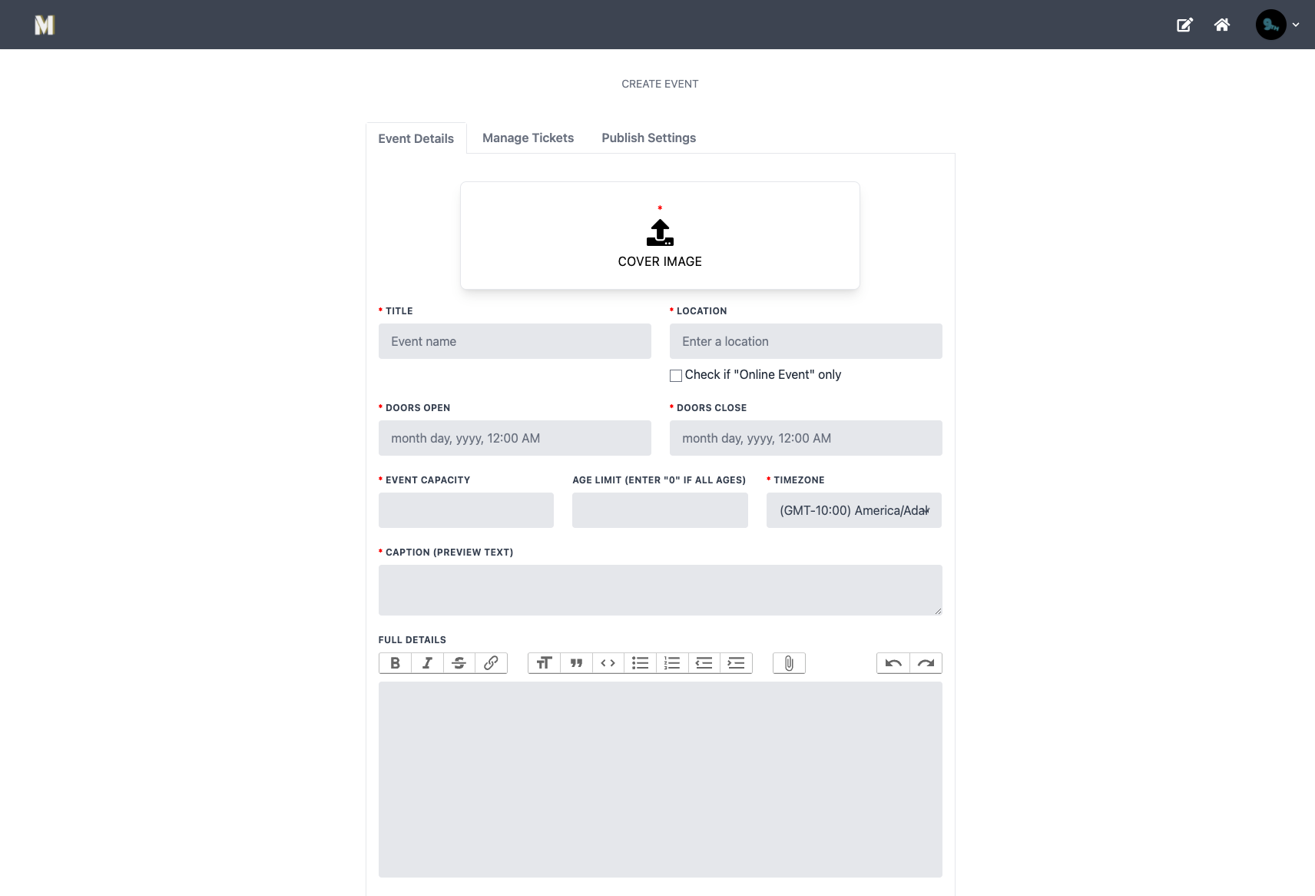Screen dimensions: 1315x896
Task: Redo the last edit
Action: click(x=926, y=663)
